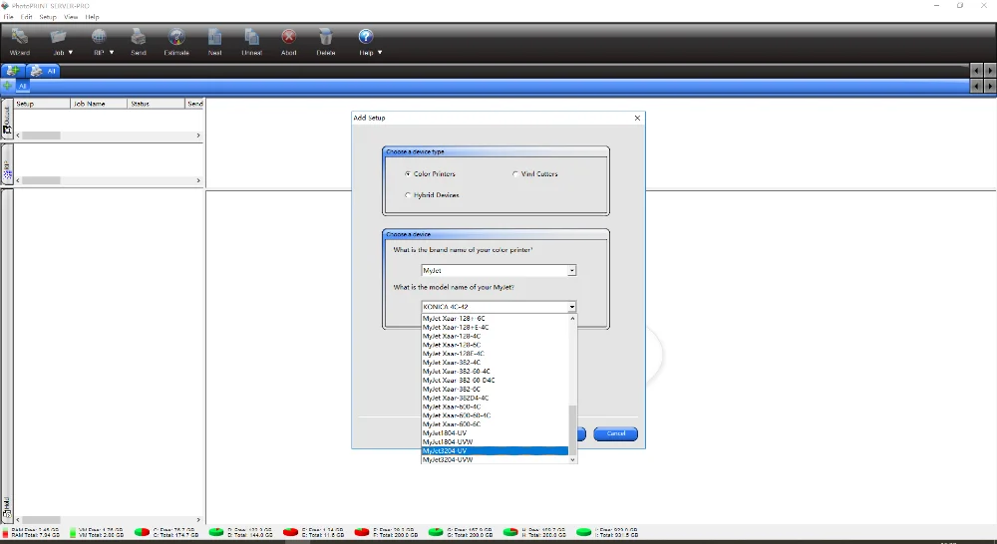Click the D: drive pie indicator
Image resolution: width=997 pixels, height=544 pixels.
click(x=216, y=532)
